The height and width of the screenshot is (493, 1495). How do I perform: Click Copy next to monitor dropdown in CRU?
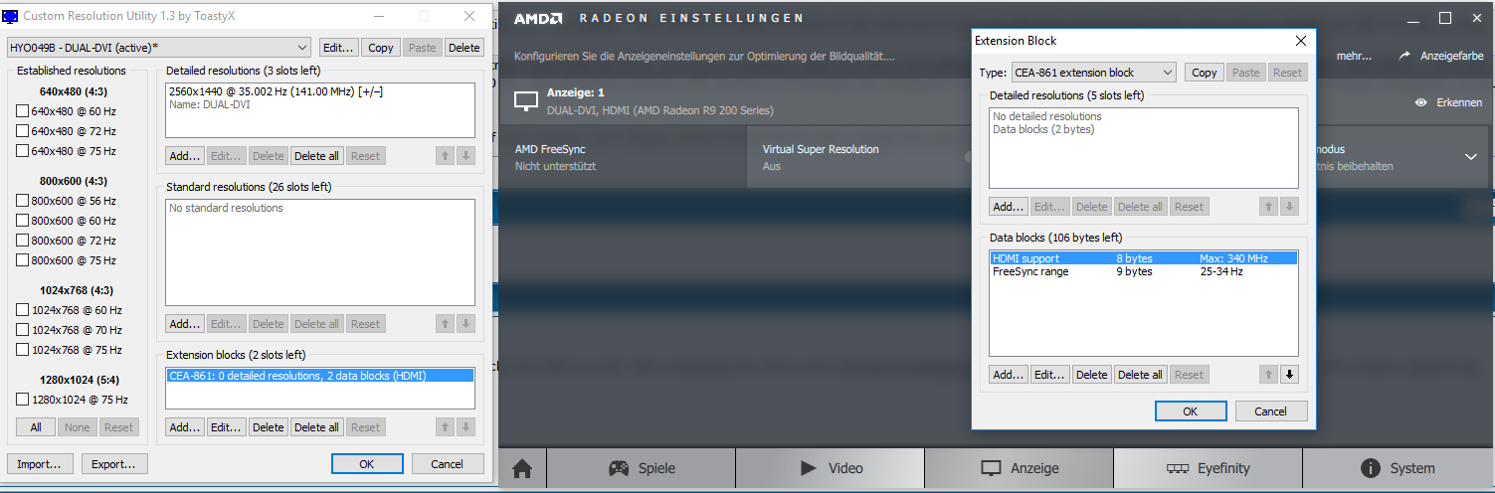click(x=380, y=48)
